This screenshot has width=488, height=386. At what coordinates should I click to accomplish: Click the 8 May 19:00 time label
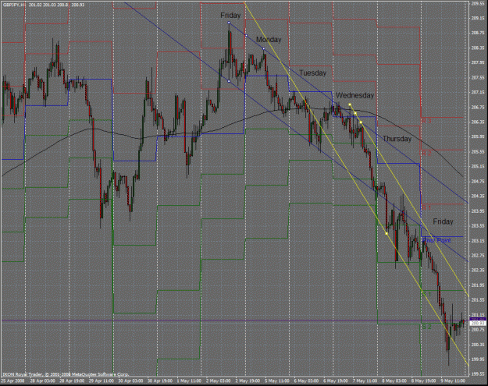[423, 381]
